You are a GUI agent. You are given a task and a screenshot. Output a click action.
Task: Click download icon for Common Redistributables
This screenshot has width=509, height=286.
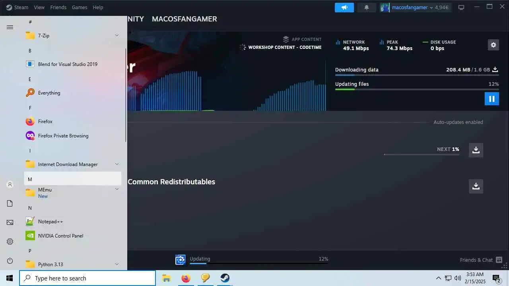coord(476,186)
